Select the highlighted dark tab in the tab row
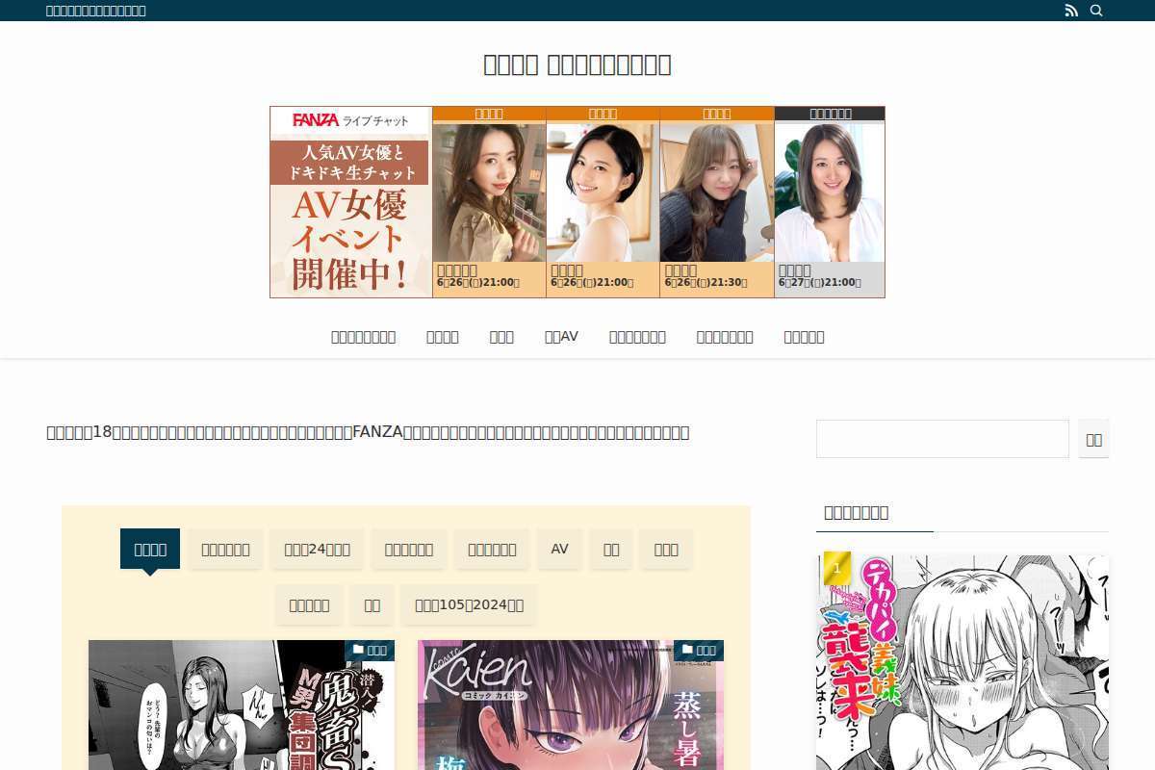This screenshot has height=770, width=1155. tap(150, 549)
